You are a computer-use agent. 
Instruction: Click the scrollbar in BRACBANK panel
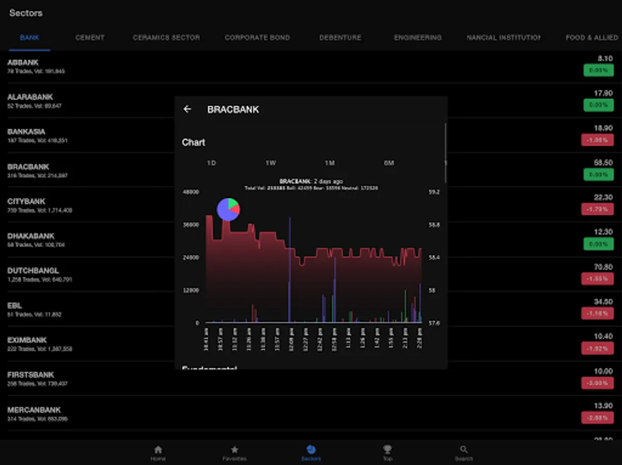point(445,152)
